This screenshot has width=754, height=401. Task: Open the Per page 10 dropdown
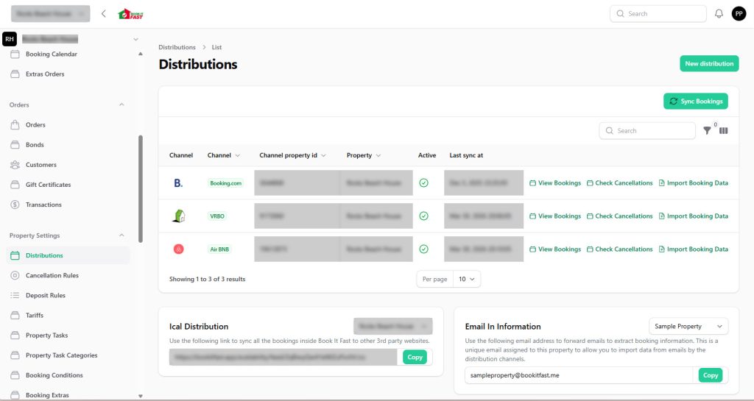[467, 280]
